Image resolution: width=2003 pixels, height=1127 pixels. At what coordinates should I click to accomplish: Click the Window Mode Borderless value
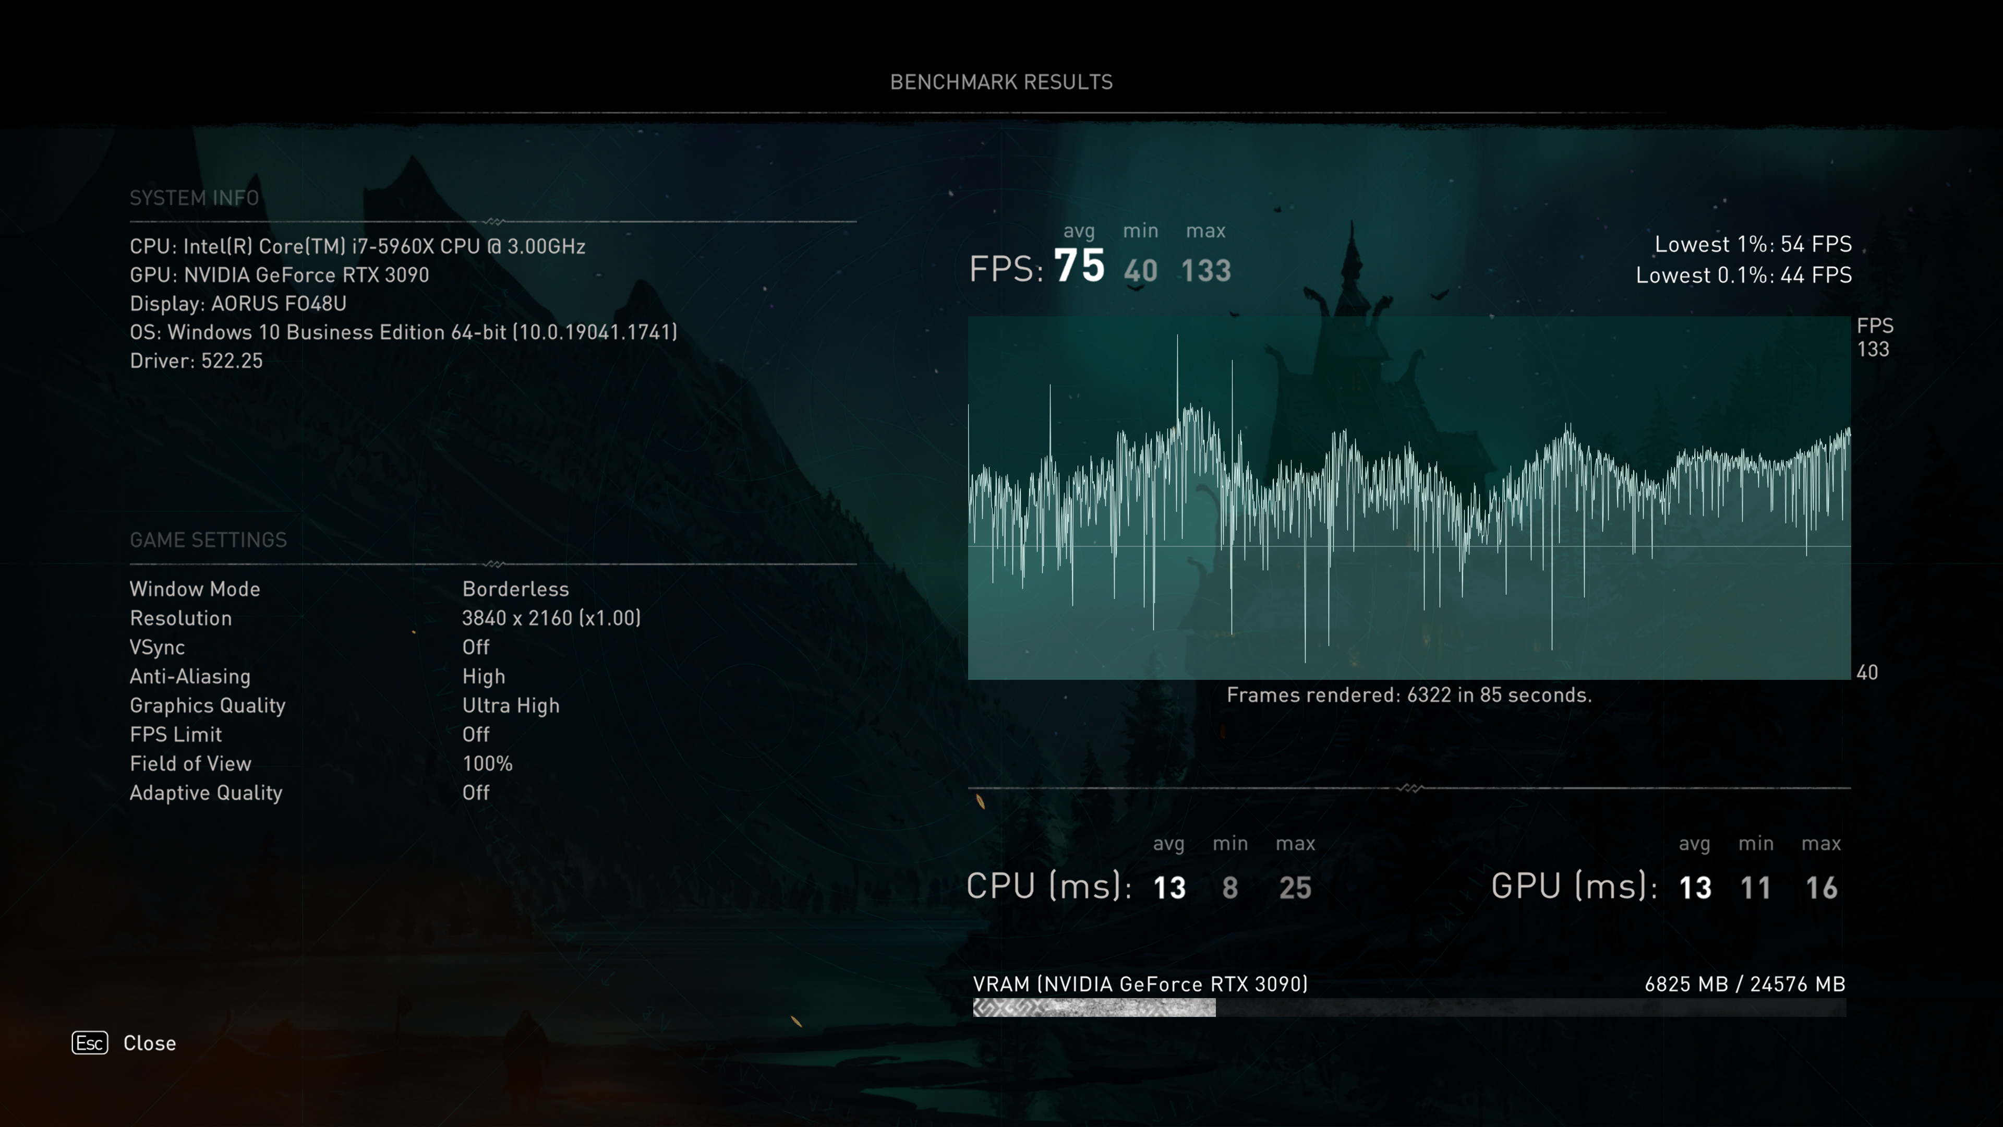click(x=515, y=589)
